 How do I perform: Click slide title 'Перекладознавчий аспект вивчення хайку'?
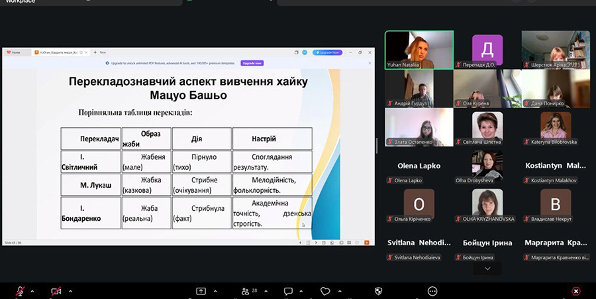(188, 82)
